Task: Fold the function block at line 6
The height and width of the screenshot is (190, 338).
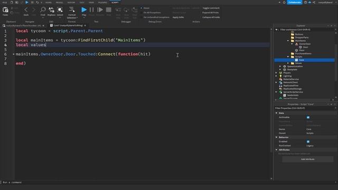Action: (x=14, y=54)
